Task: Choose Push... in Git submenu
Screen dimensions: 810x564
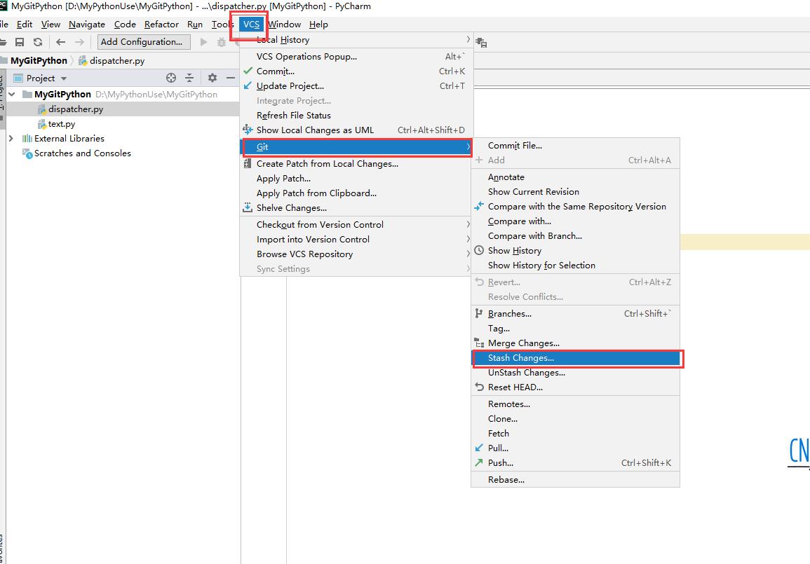Action: [576, 463]
